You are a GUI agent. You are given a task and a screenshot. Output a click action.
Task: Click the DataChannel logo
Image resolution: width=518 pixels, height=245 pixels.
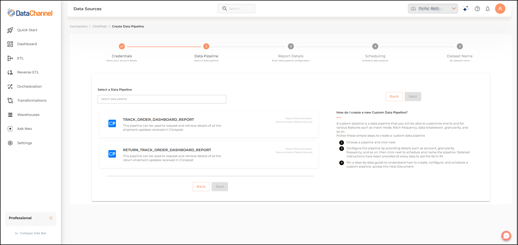coord(30,13)
